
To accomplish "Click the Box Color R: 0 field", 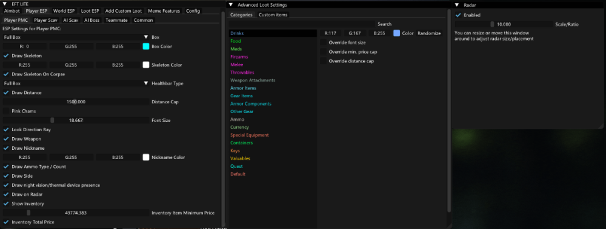I will click(25, 47).
